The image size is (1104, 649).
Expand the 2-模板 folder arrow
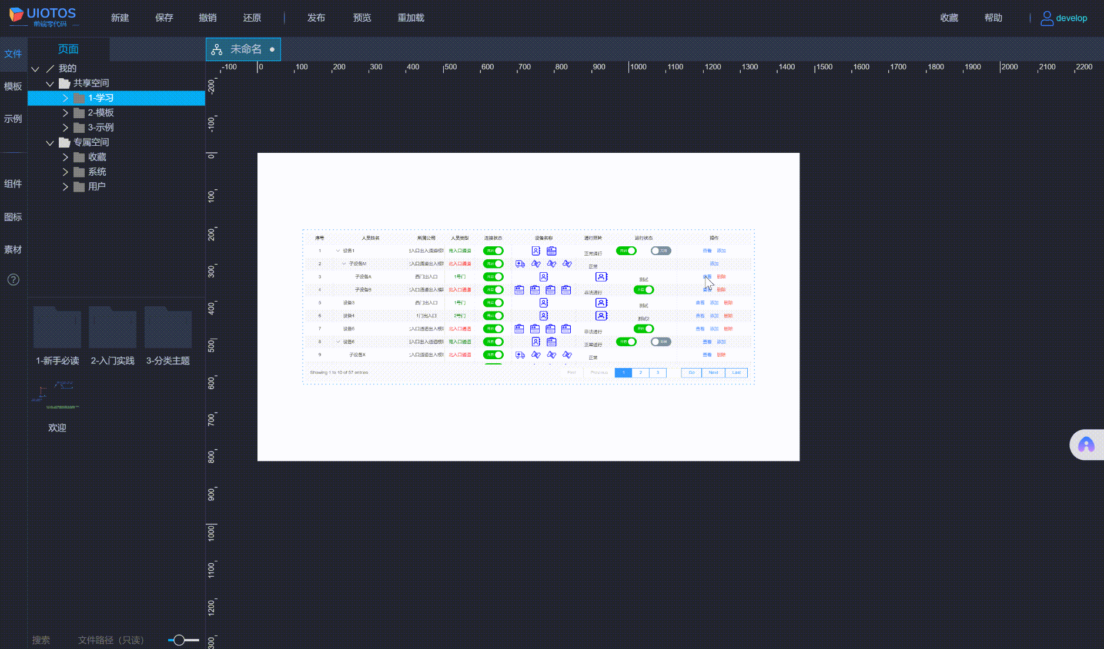(65, 113)
